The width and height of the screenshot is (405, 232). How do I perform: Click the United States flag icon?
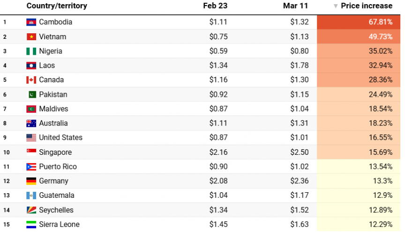coord(31,138)
